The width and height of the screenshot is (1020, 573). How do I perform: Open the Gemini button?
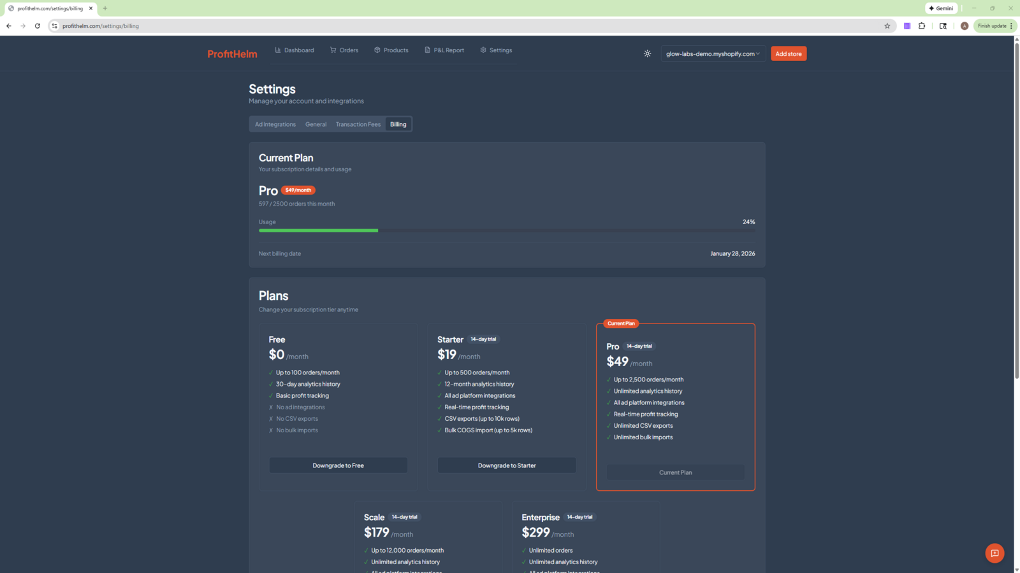(941, 8)
